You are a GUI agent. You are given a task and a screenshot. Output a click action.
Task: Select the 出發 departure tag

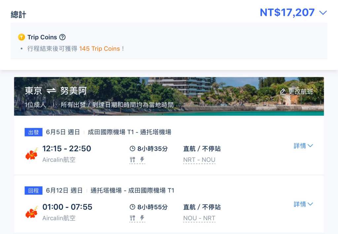coord(33,132)
